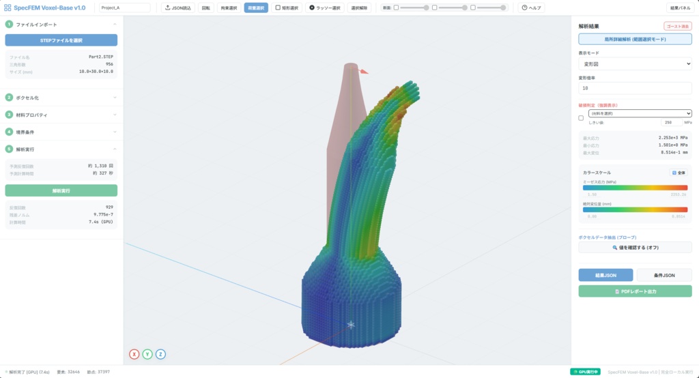699x378 pixels.
Task: Adjust the second 断面 section slider
Action: click(453, 8)
